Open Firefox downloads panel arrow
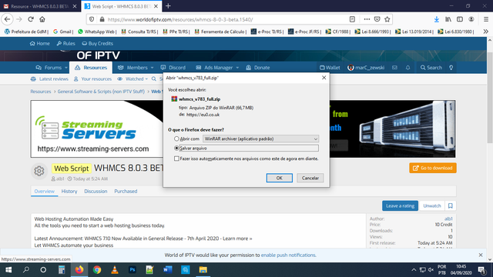This screenshot has height=277, width=493. [437, 19]
